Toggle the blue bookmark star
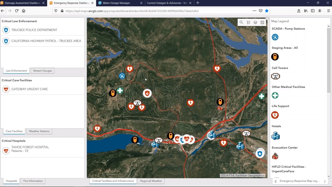The image size is (332, 187). [x=267, y=11]
